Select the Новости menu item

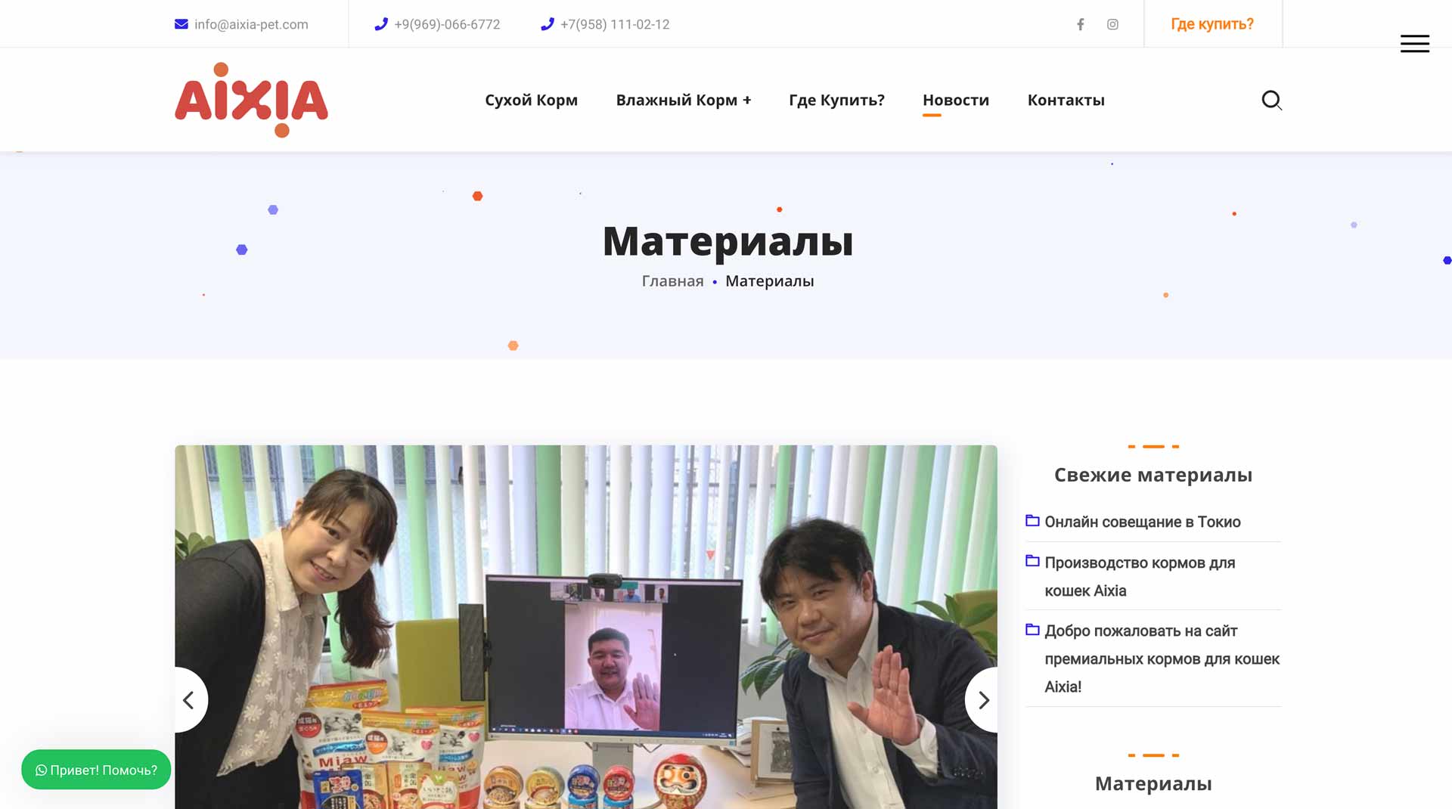956,99
